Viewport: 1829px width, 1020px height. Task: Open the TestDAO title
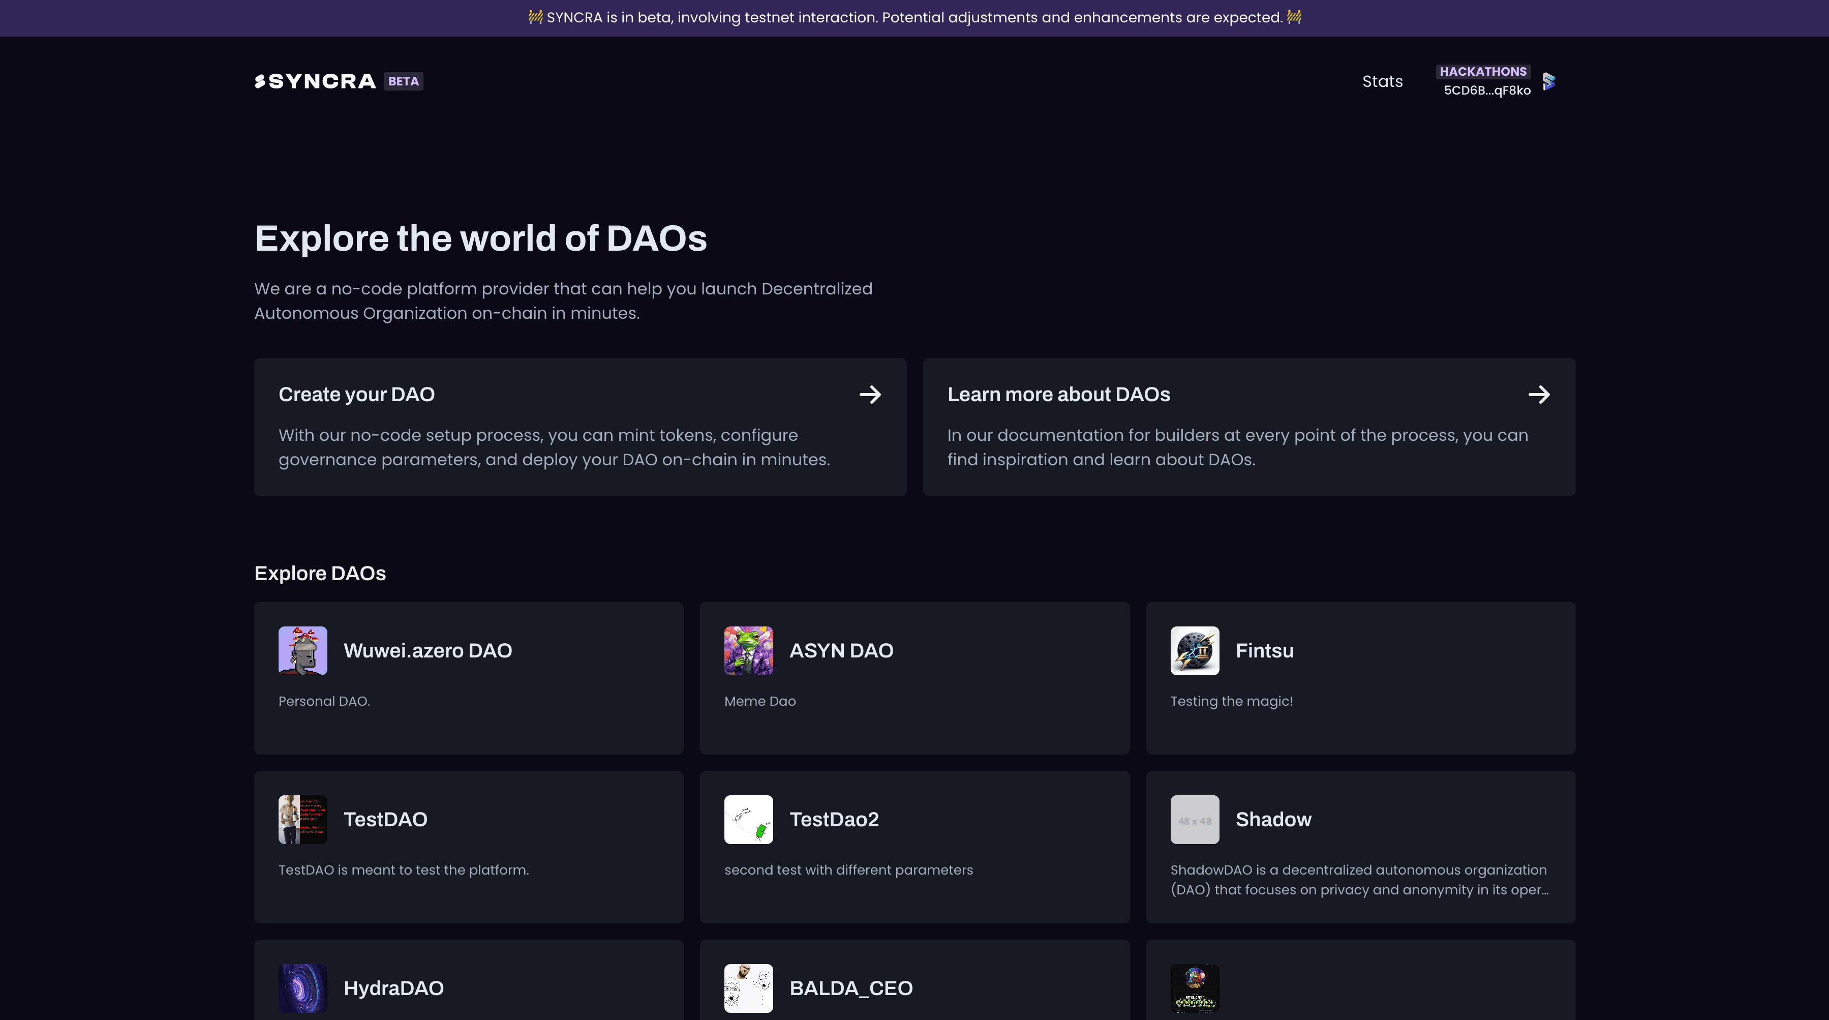[x=385, y=820]
